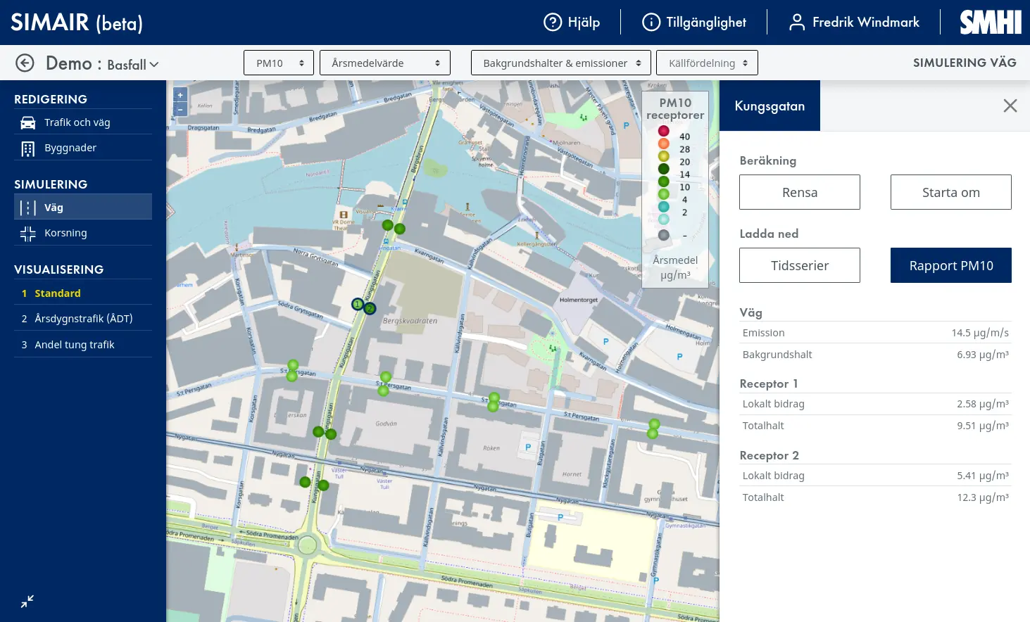Expand the Basfall scenario chevron

154,65
